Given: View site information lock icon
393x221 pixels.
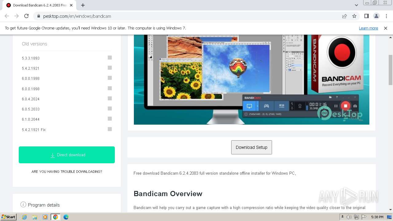Looking at the screenshot, I should coord(39,16).
